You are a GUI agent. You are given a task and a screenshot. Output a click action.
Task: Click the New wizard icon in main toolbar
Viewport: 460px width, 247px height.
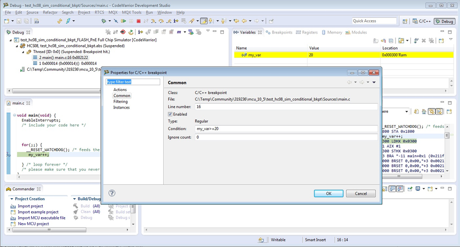point(6,21)
